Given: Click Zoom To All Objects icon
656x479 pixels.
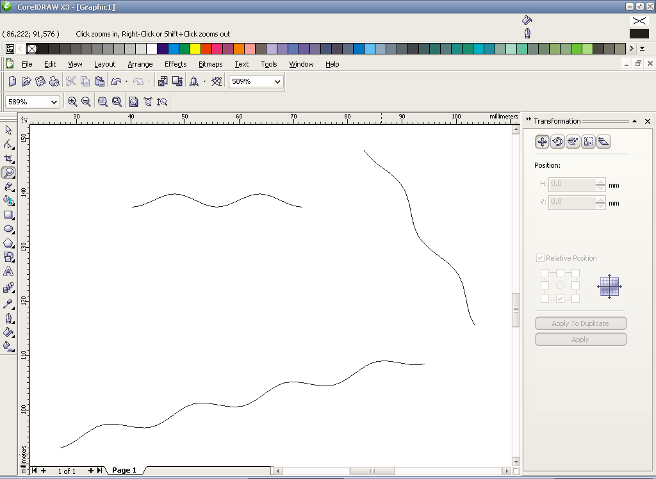Looking at the screenshot, I should pos(117,102).
